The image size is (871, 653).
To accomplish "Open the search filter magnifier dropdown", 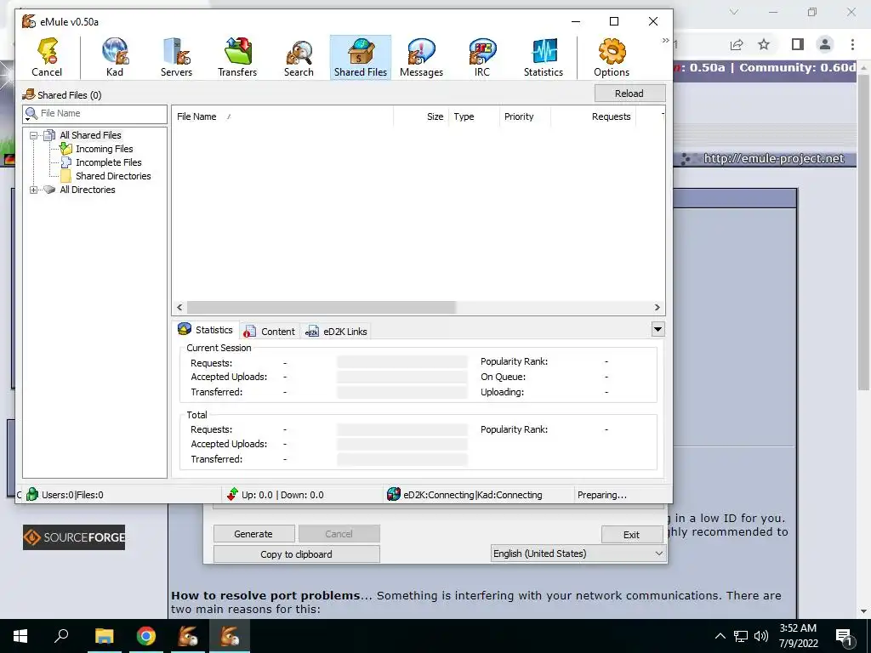I will coord(31,114).
